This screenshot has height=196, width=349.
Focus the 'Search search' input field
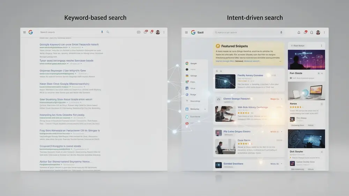[x=69, y=32]
